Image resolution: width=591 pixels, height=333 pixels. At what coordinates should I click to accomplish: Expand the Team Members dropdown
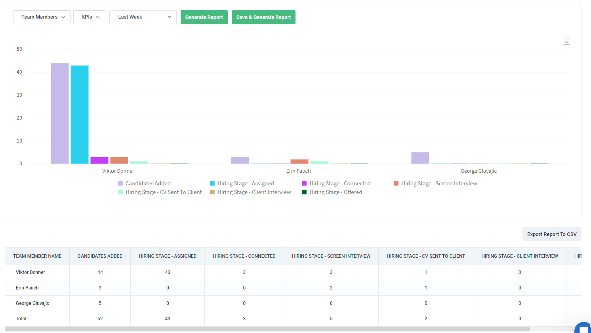[42, 17]
